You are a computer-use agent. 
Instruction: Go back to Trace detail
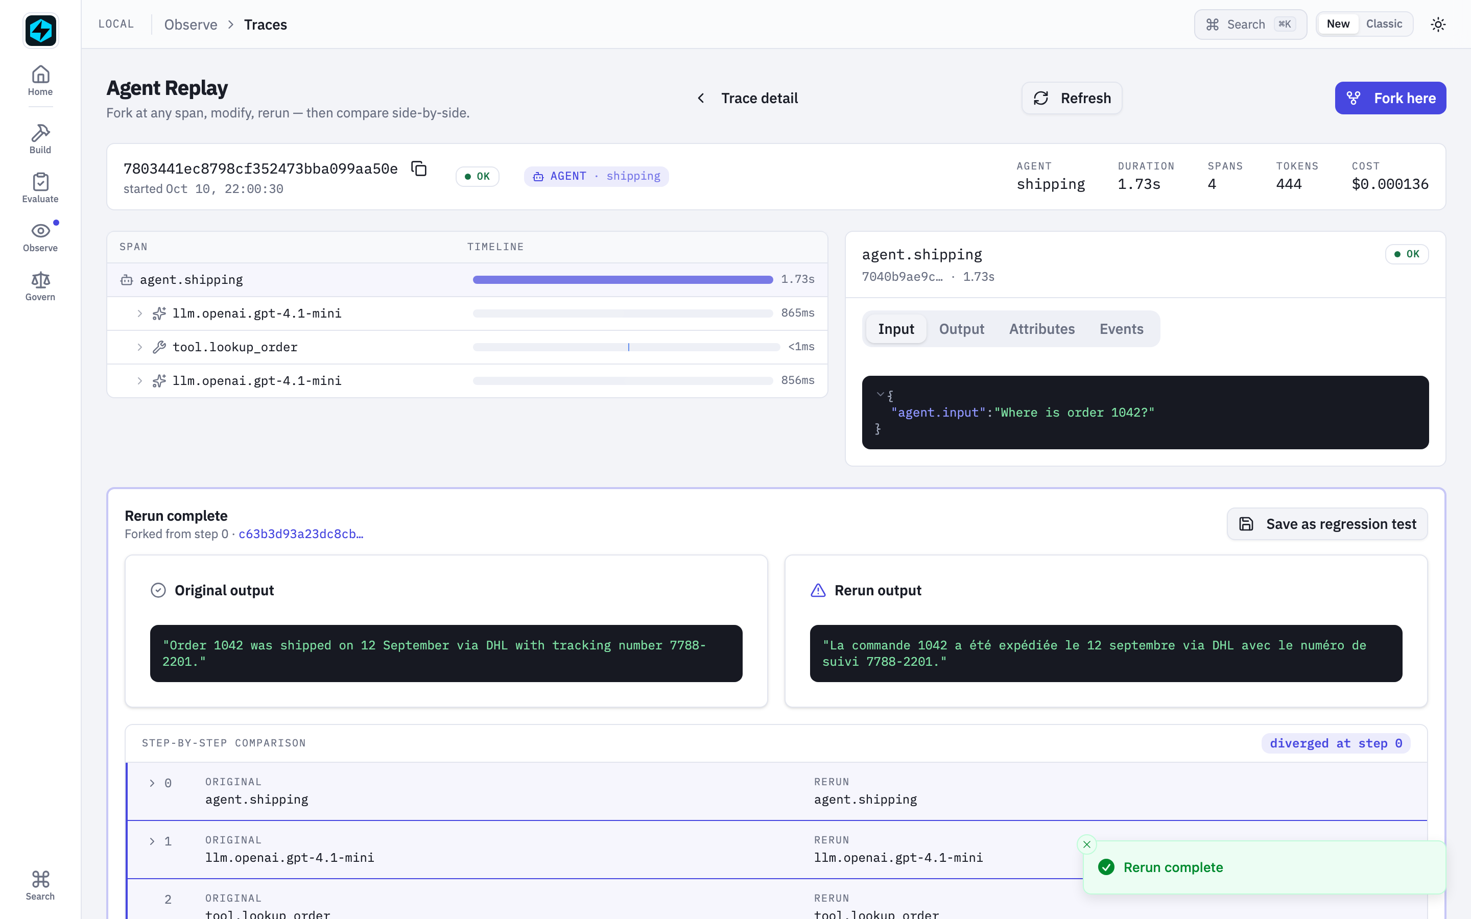point(747,98)
